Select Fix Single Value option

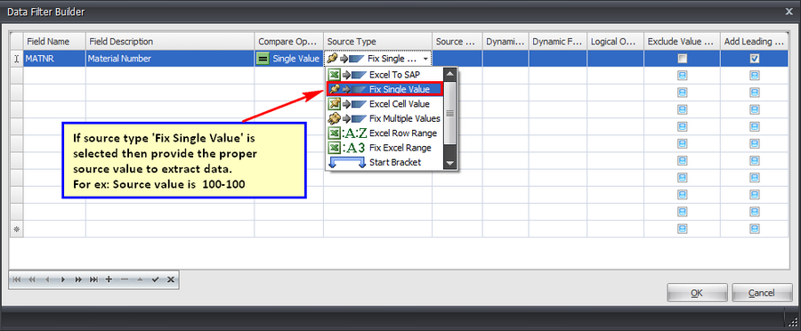(x=384, y=89)
